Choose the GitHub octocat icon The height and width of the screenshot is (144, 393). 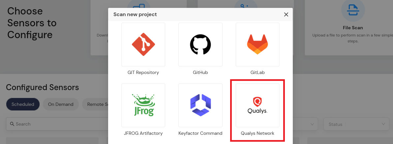[200, 44]
